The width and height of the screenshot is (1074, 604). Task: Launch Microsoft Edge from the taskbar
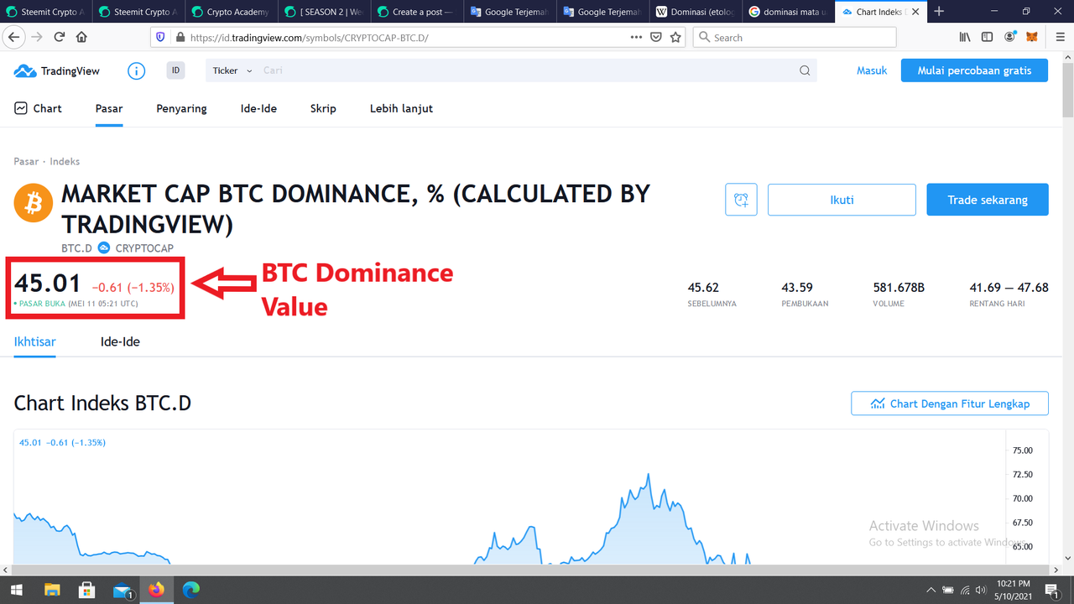click(191, 590)
